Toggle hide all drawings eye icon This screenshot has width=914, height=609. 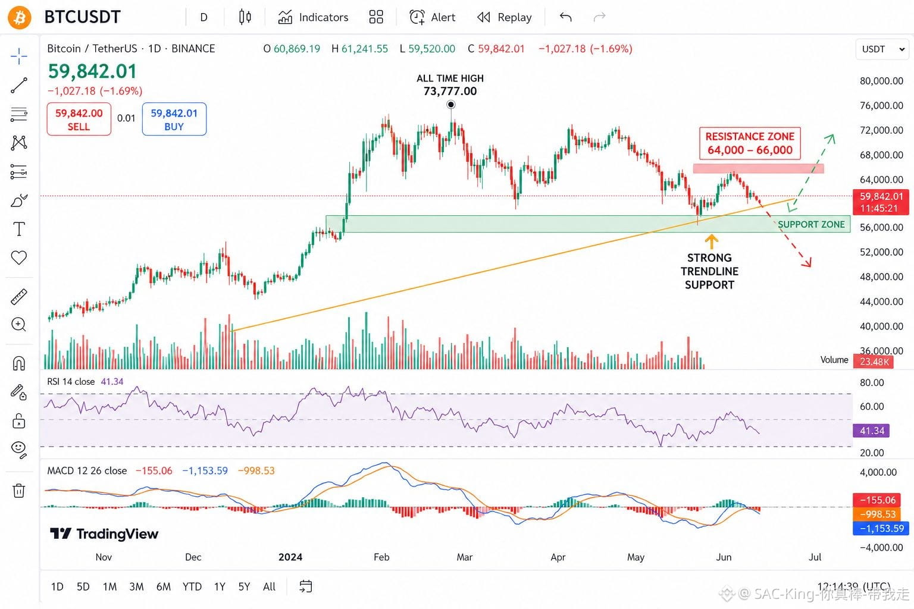point(19,450)
